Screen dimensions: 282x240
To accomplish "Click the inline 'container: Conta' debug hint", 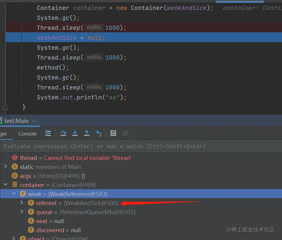I will tap(252, 8).
